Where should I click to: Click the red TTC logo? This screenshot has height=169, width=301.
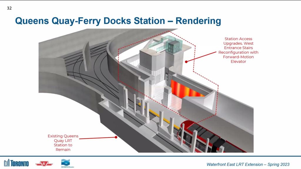44,163
